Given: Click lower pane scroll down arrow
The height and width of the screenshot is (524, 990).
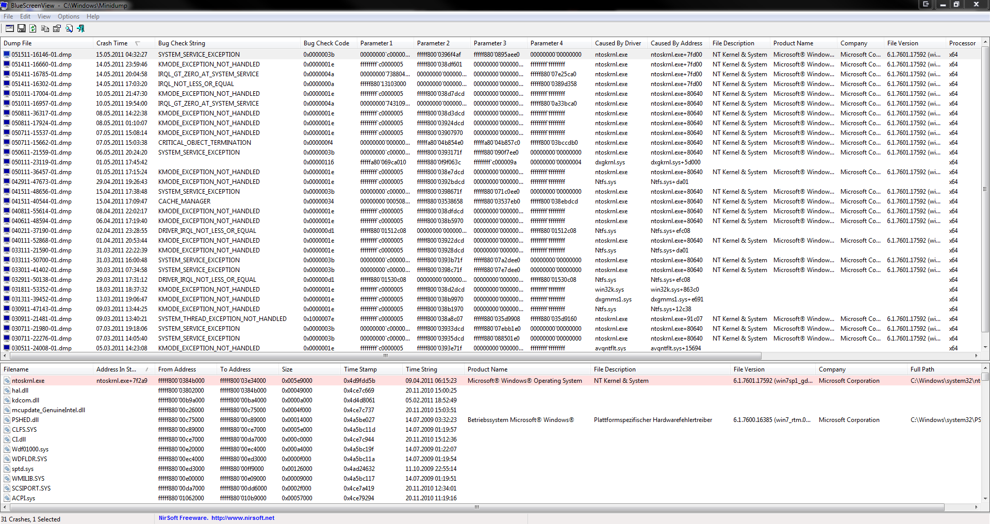Looking at the screenshot, I should pos(985,498).
